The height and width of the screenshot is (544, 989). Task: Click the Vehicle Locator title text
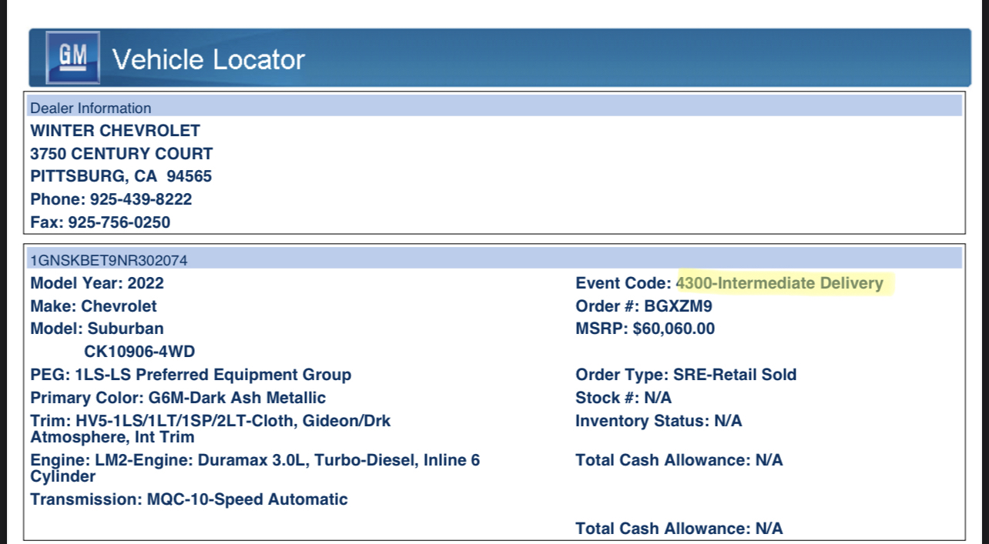[x=209, y=59]
